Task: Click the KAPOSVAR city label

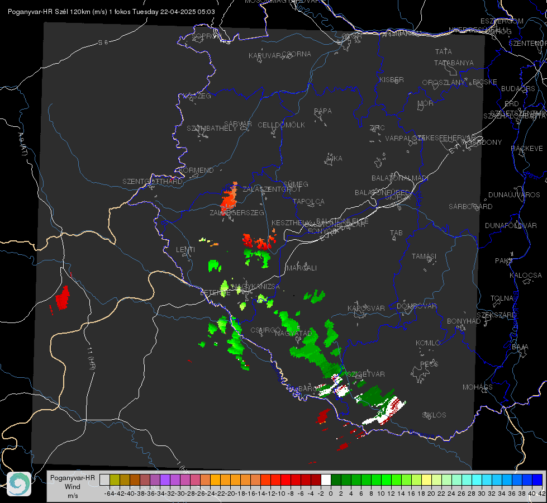Action: click(x=366, y=308)
